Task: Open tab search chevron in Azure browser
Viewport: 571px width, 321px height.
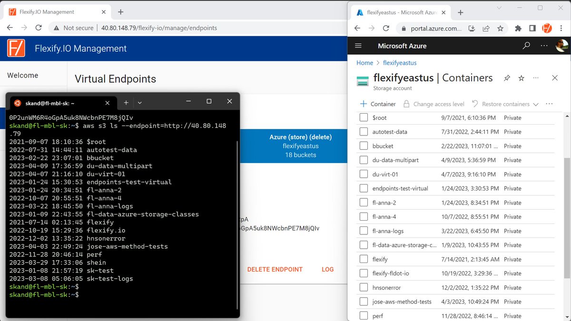Action: click(499, 8)
